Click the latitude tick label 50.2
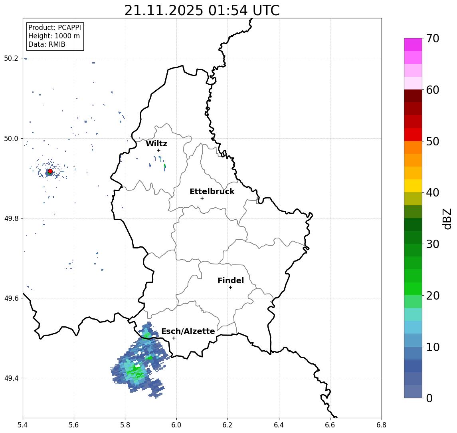457x433 pixels. pyautogui.click(x=11, y=58)
